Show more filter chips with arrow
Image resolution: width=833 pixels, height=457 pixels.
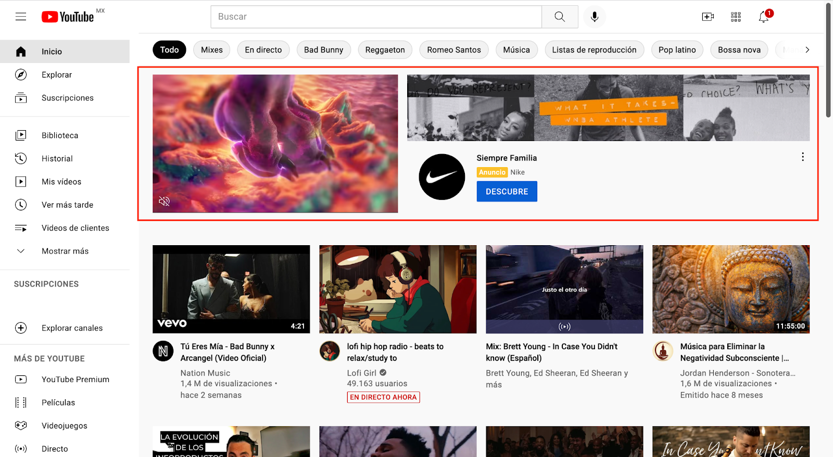pyautogui.click(x=807, y=50)
